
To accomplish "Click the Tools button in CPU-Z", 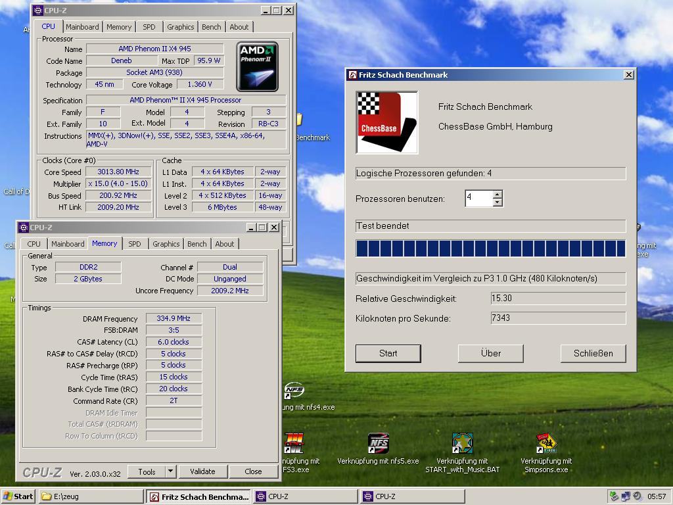I will [x=147, y=471].
